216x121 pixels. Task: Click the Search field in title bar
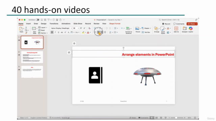click(x=176, y=20)
